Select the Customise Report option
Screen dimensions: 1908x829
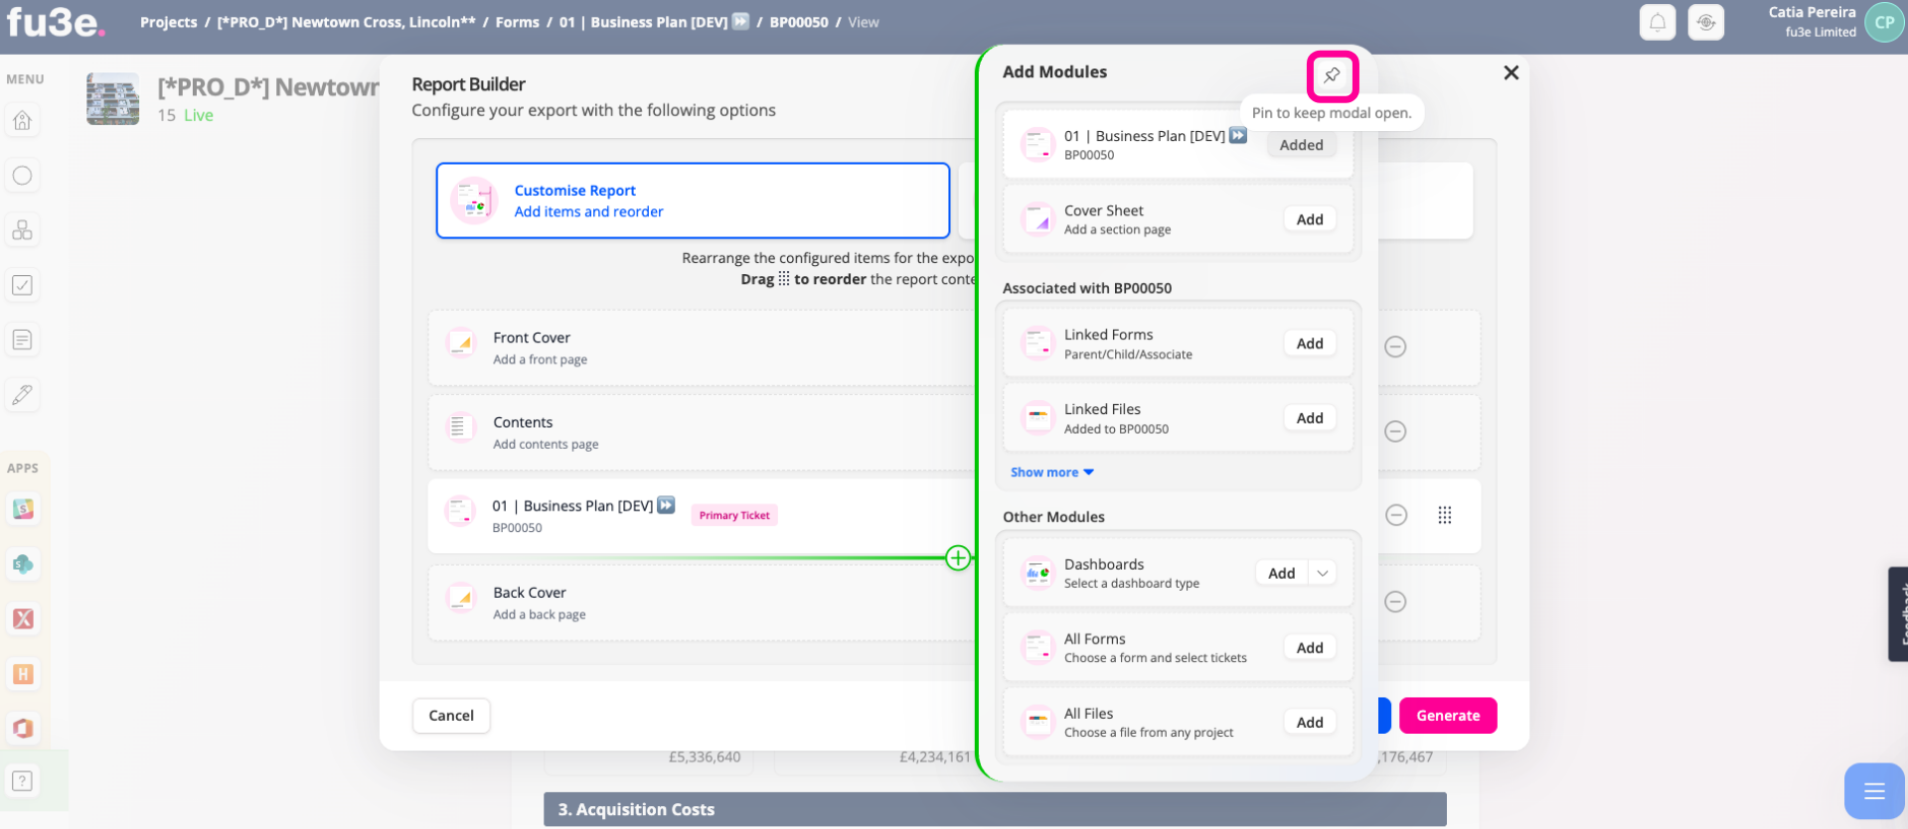tap(693, 201)
